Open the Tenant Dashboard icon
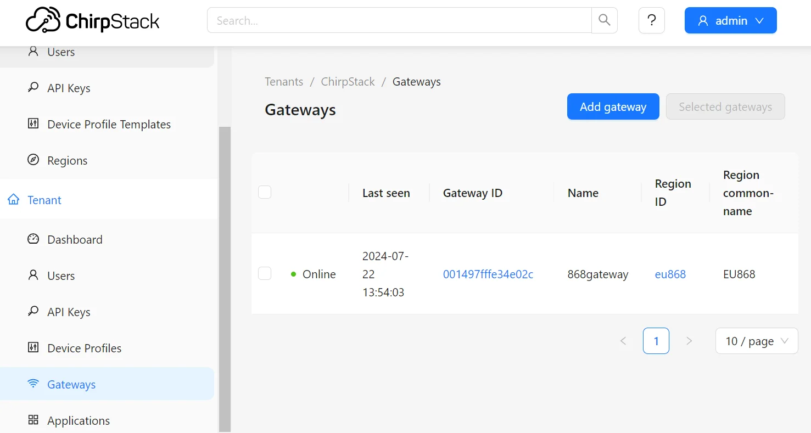Image resolution: width=811 pixels, height=433 pixels. (x=33, y=239)
